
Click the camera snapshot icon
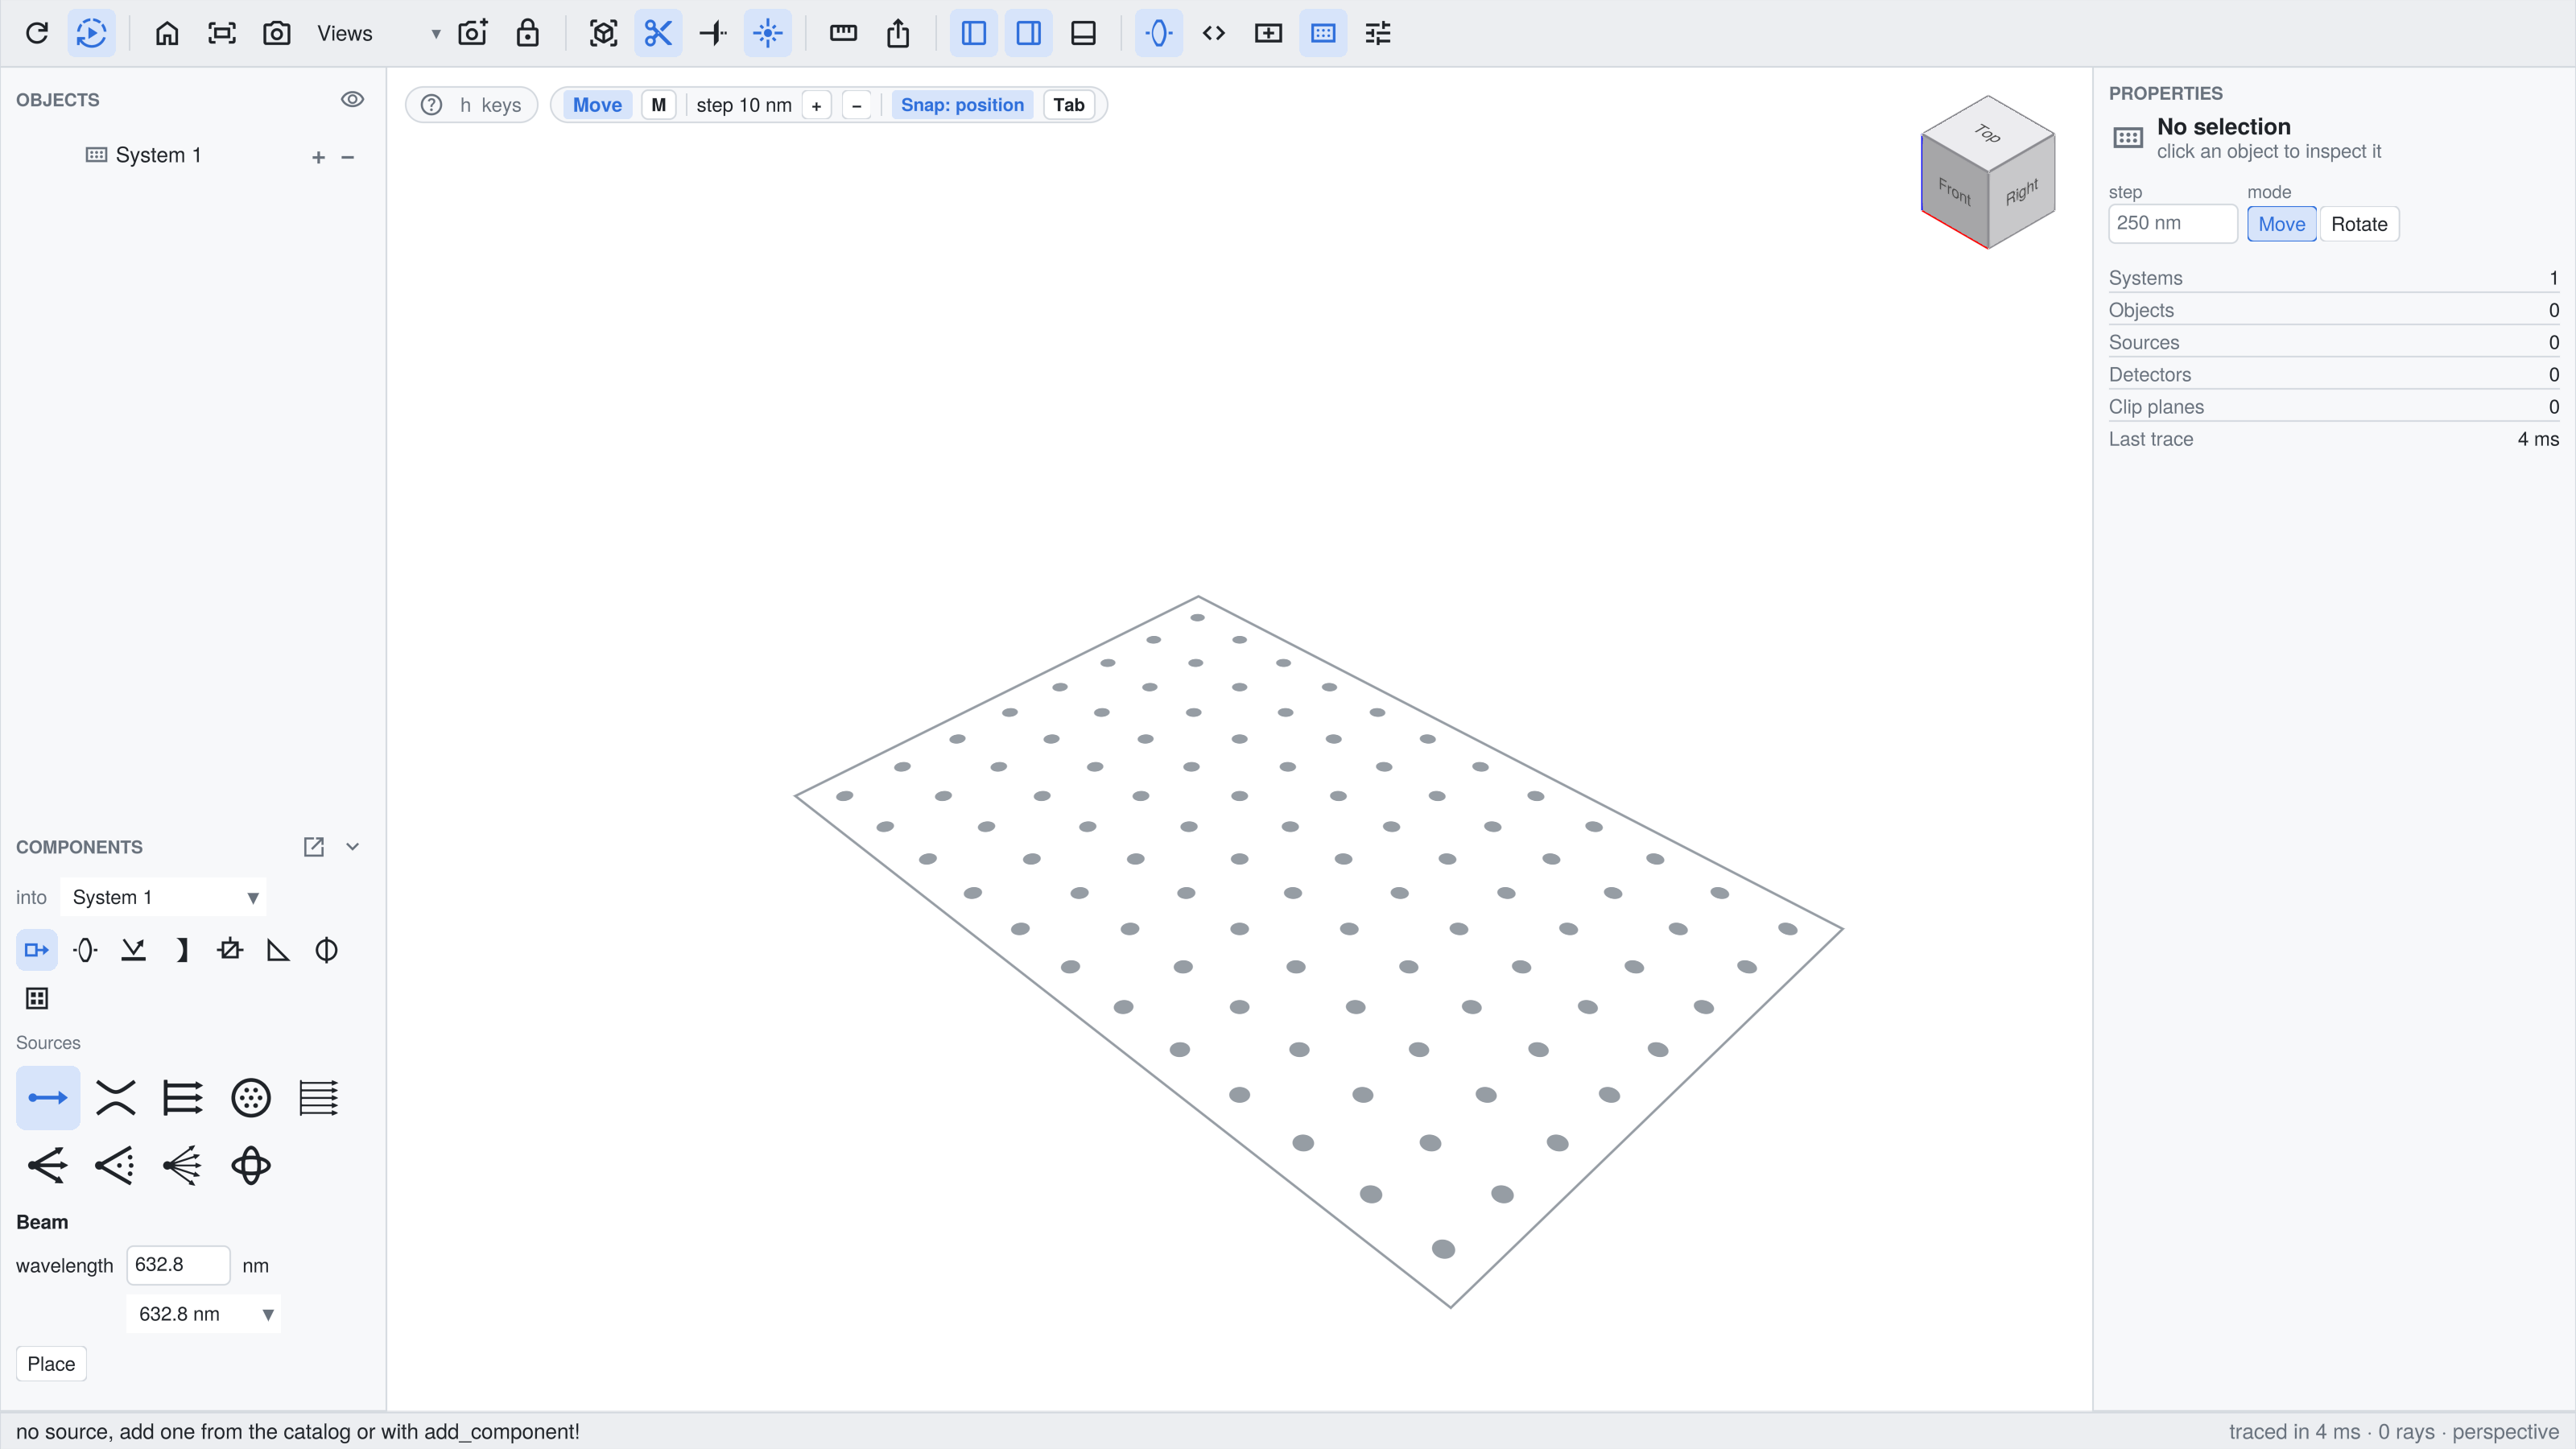click(x=277, y=33)
